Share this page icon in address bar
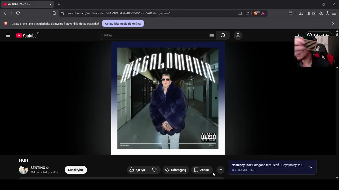339x190 pixels. [x=248, y=13]
